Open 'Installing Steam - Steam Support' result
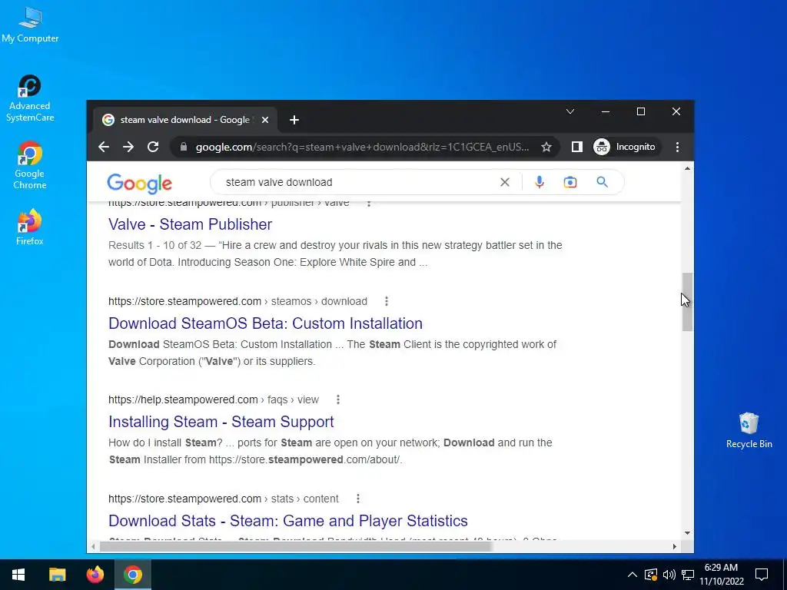The height and width of the screenshot is (590, 787). [x=221, y=422]
